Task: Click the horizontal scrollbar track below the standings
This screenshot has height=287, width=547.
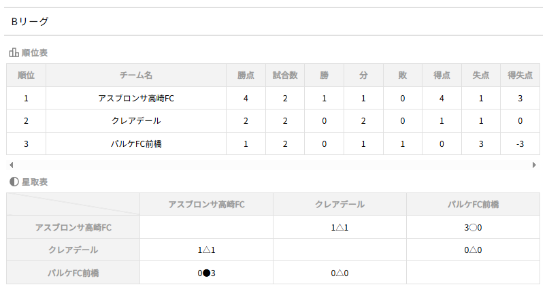Action: (x=272, y=165)
